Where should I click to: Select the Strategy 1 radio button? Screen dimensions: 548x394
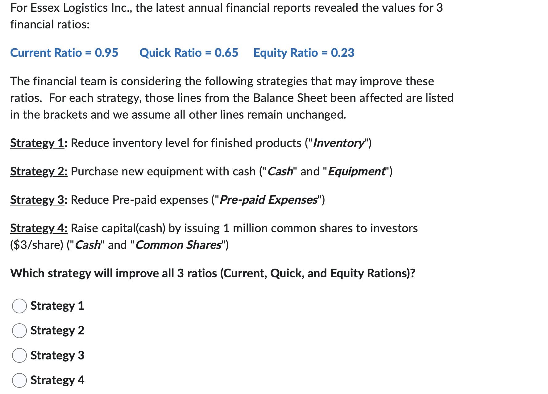pos(19,306)
